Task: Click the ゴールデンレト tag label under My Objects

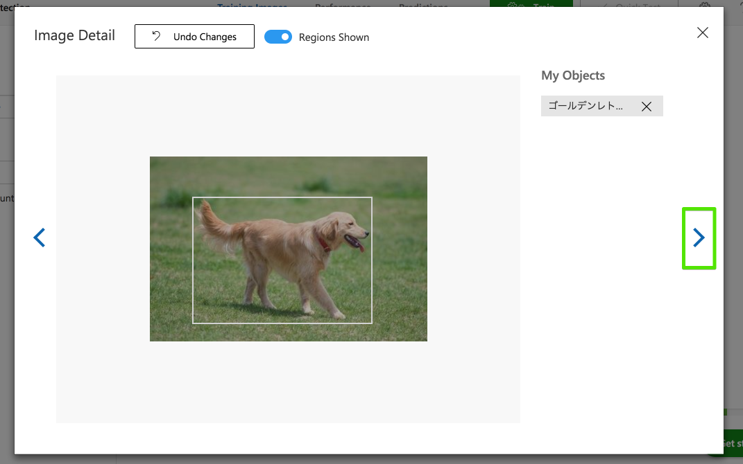Action: coord(585,106)
